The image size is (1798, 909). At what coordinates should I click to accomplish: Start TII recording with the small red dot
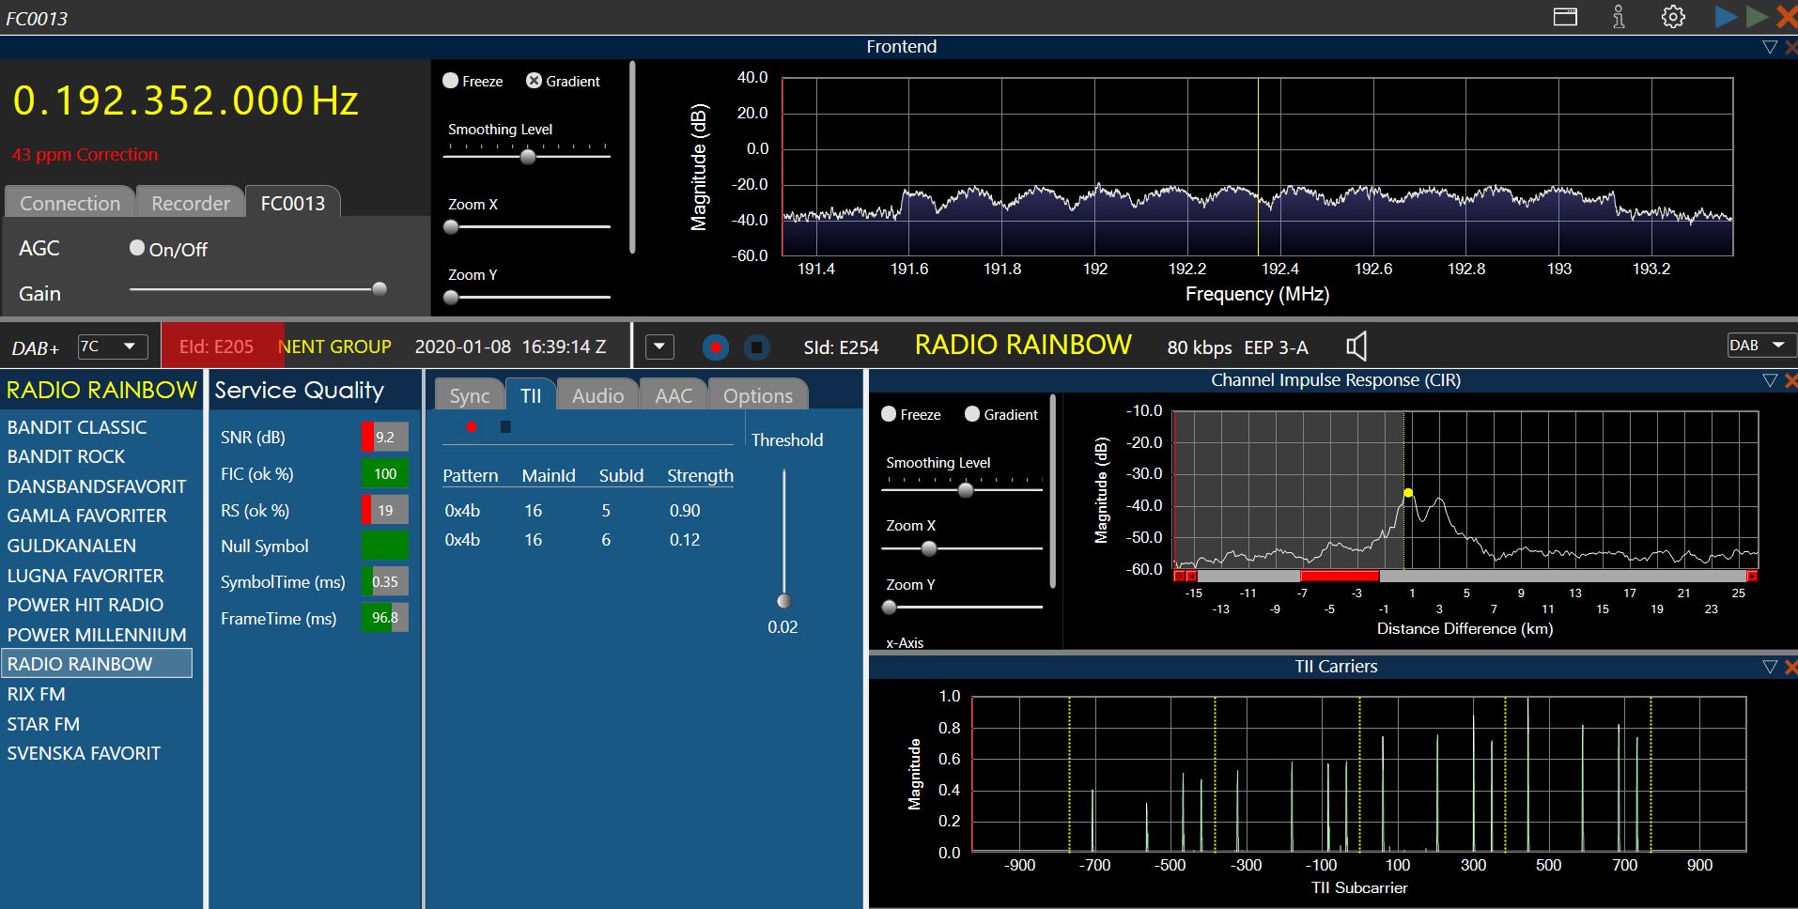(472, 427)
